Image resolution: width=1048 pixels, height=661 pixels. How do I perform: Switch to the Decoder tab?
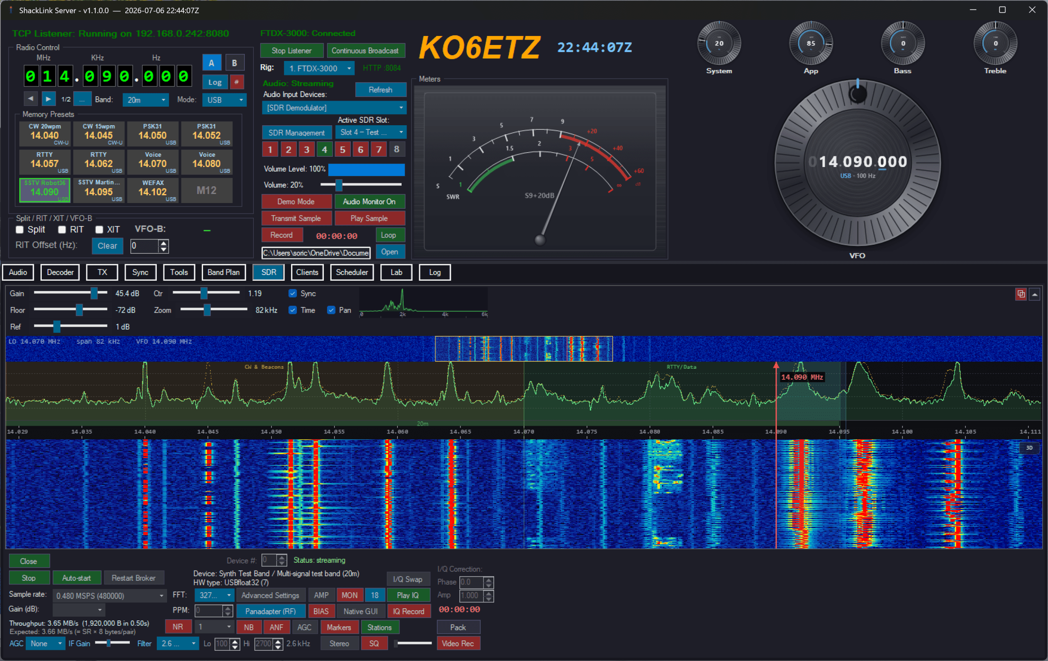(60, 273)
